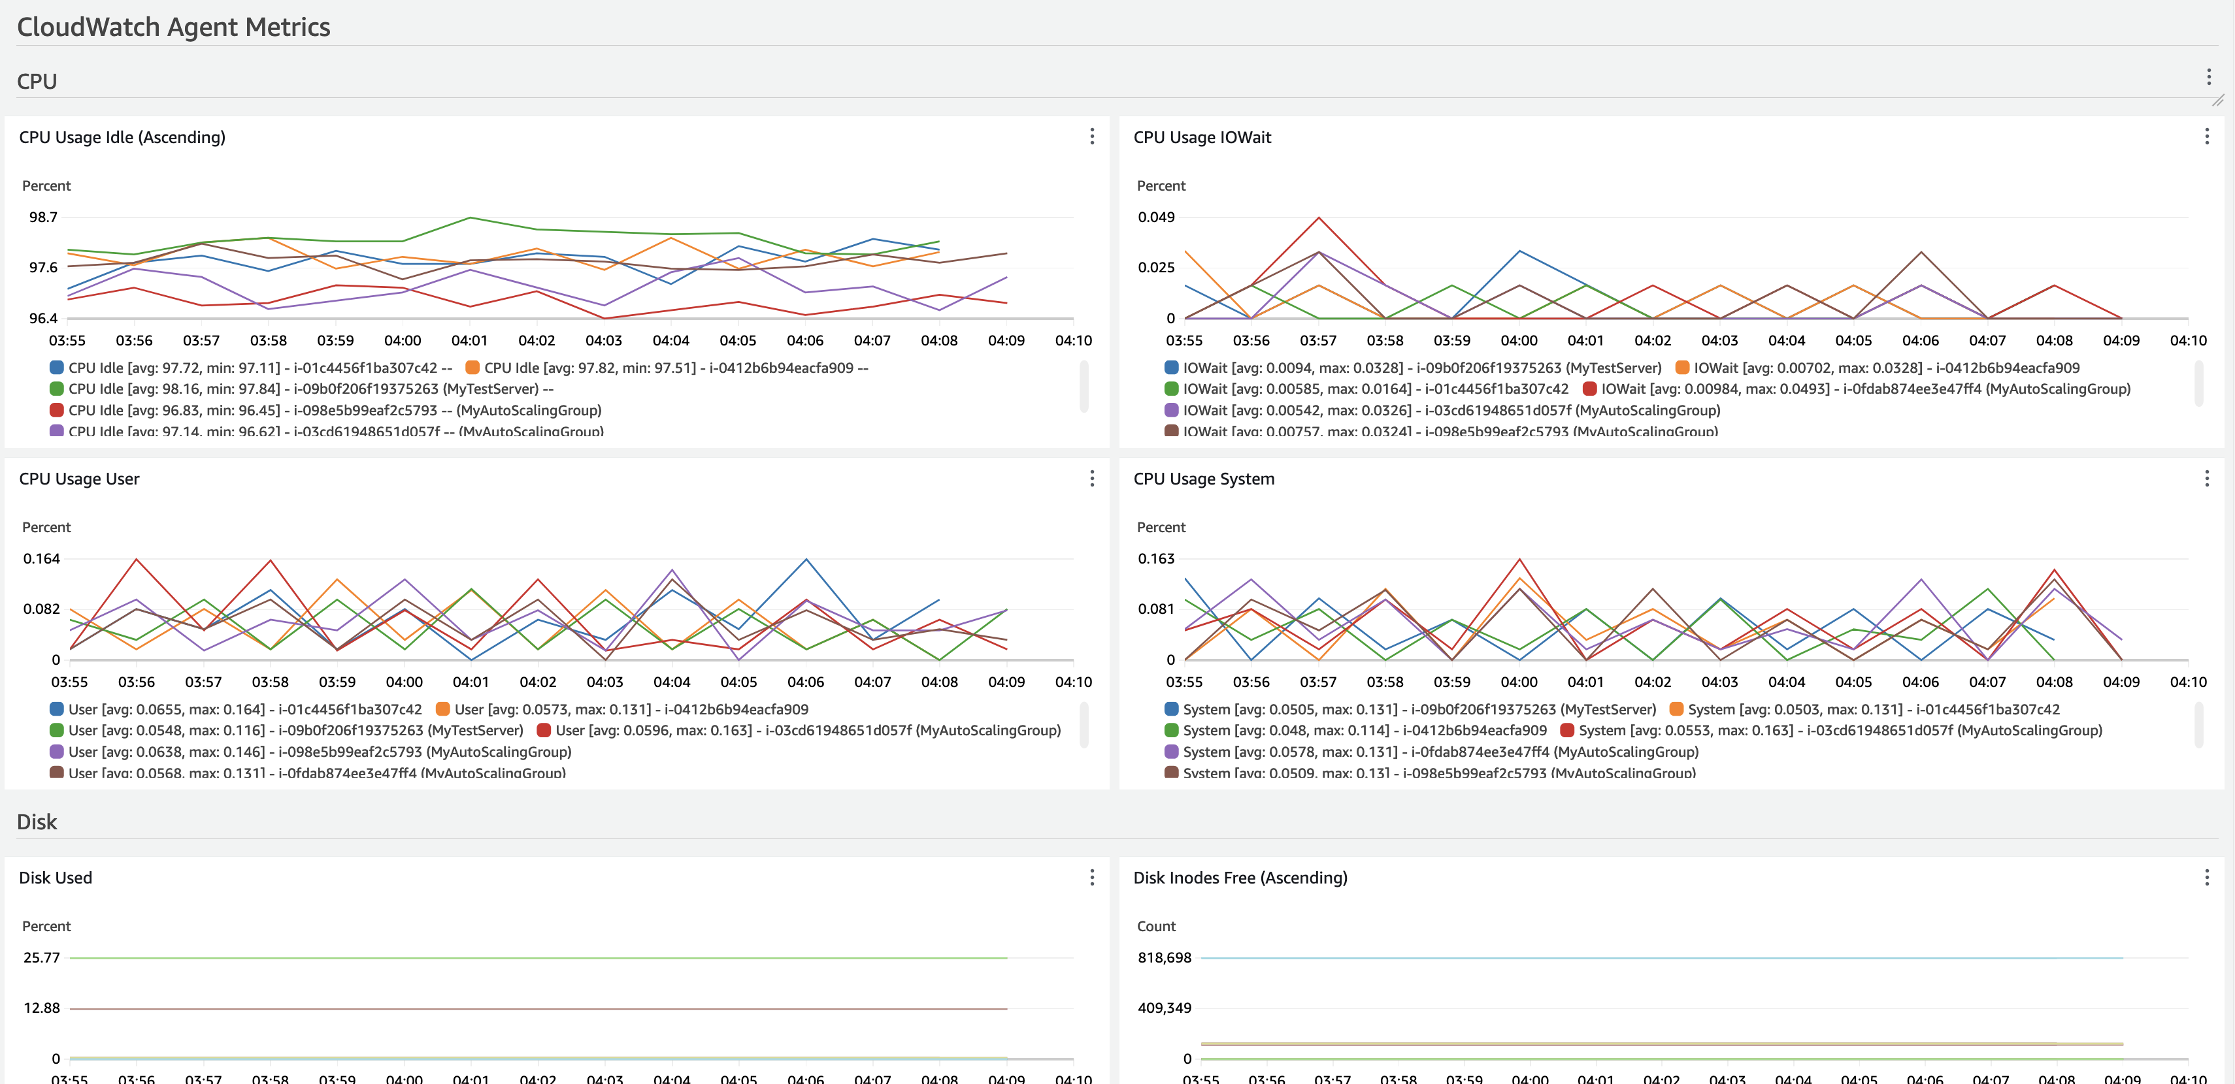Click green swatch for System i-0412b6b94eacfa909
The height and width of the screenshot is (1084, 2235).
coord(1171,730)
